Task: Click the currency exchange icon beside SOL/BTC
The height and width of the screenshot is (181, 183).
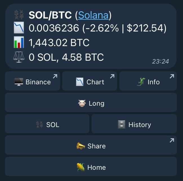Action: tap(19, 15)
